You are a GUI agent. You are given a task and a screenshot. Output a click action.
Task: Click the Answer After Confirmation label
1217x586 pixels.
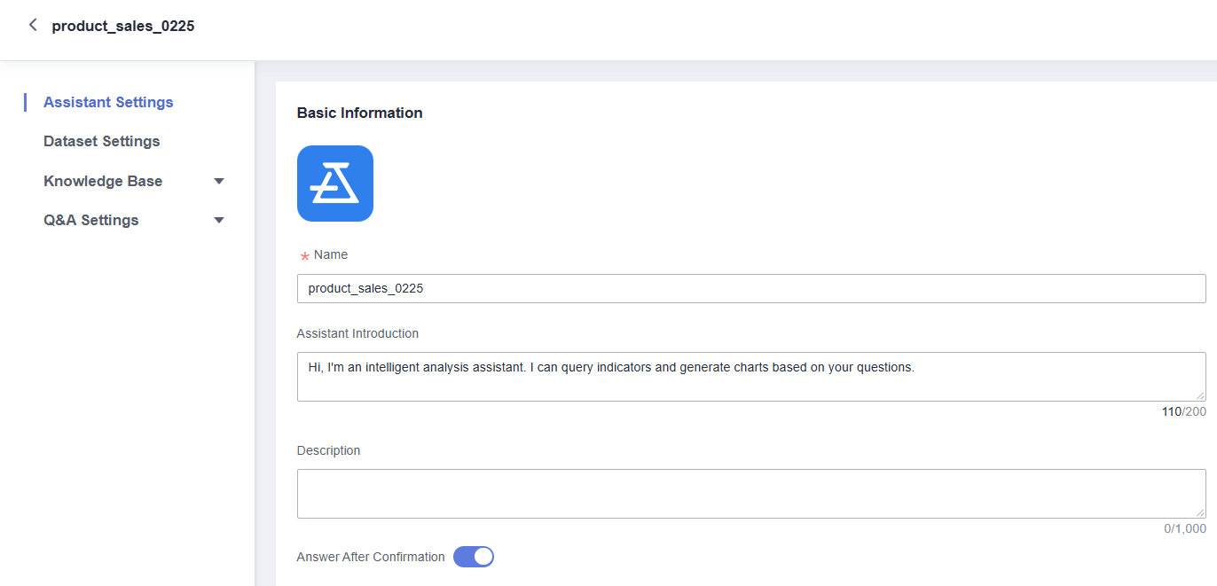click(371, 557)
